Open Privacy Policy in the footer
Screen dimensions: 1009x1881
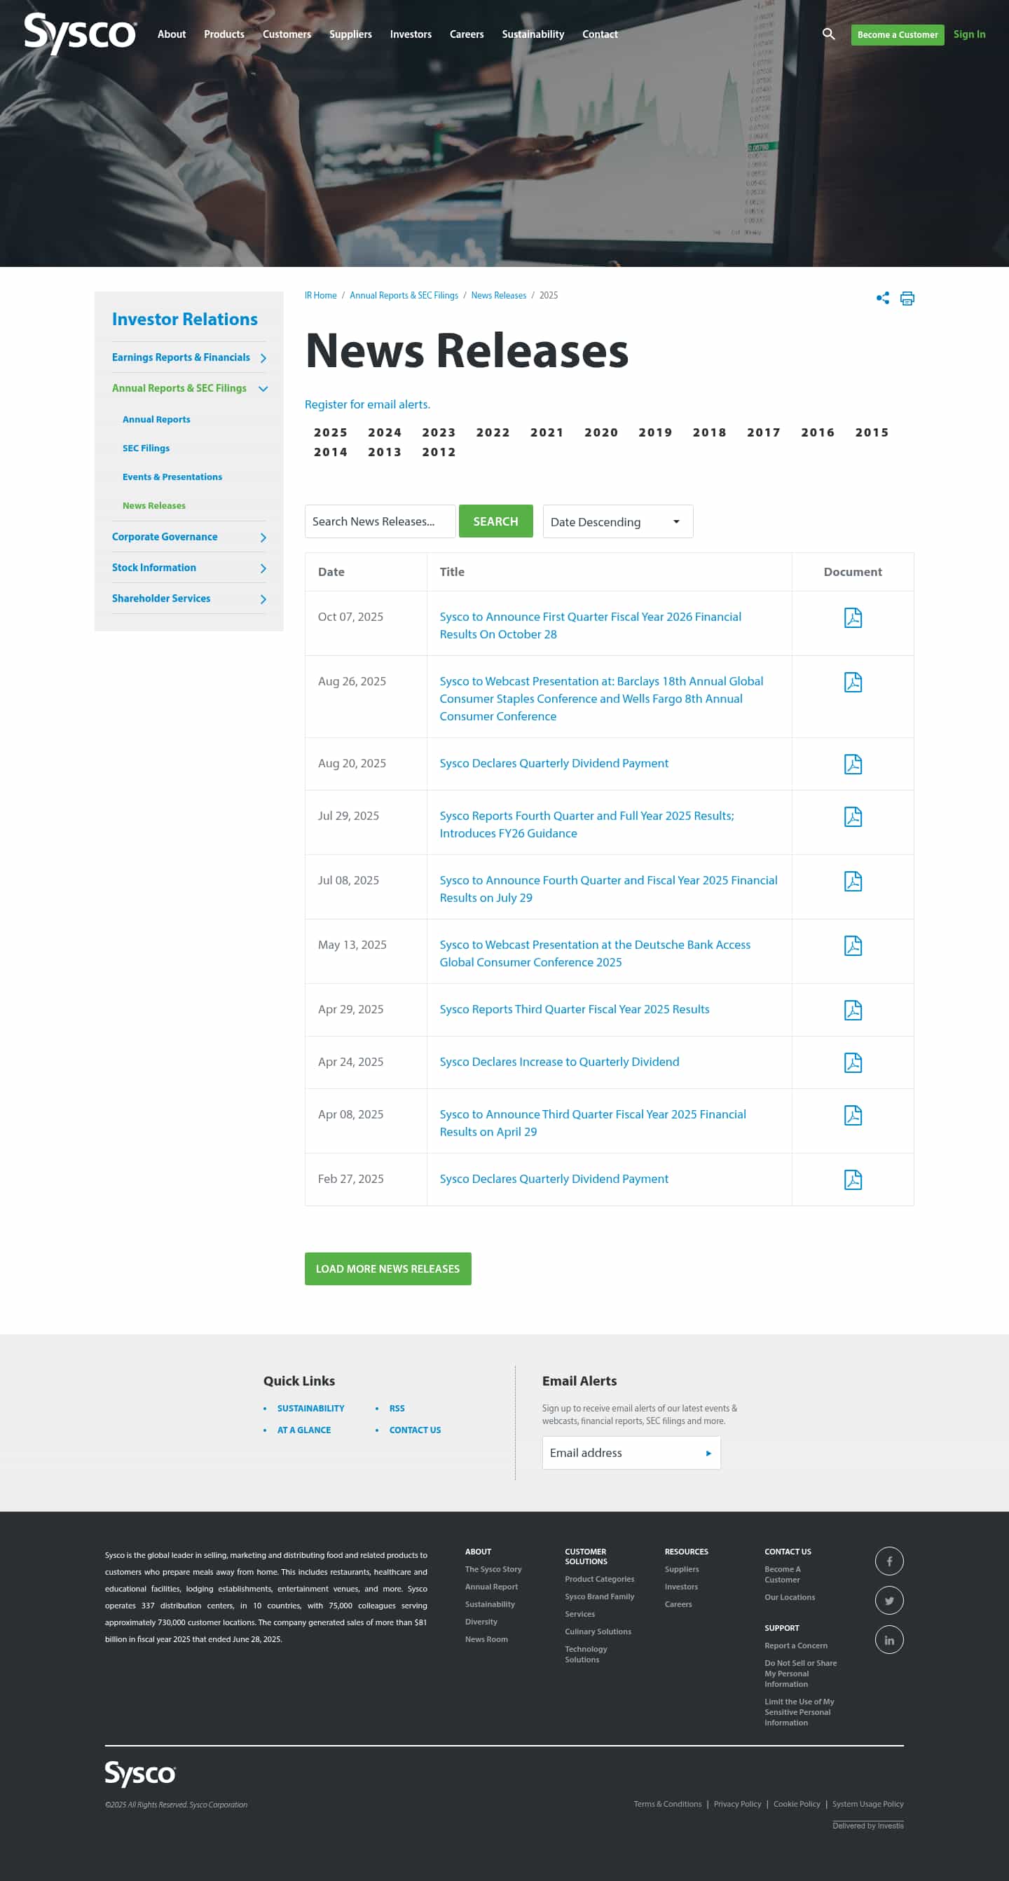(x=737, y=1805)
